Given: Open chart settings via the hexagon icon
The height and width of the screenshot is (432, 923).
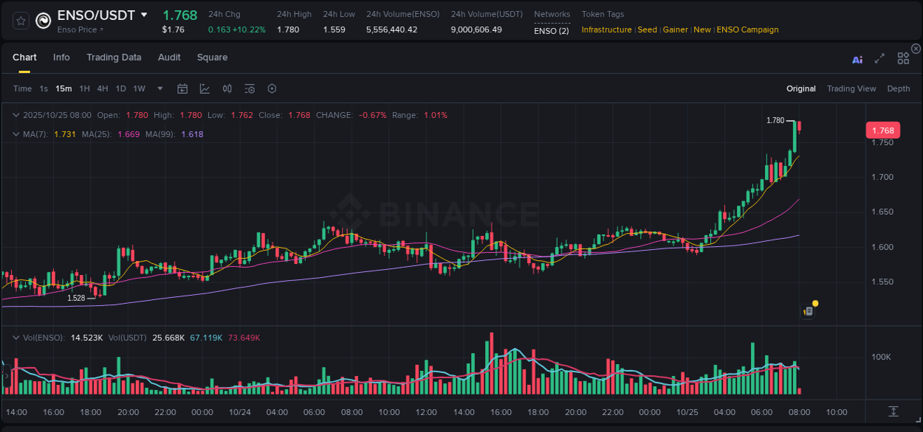Looking at the screenshot, I should [272, 88].
